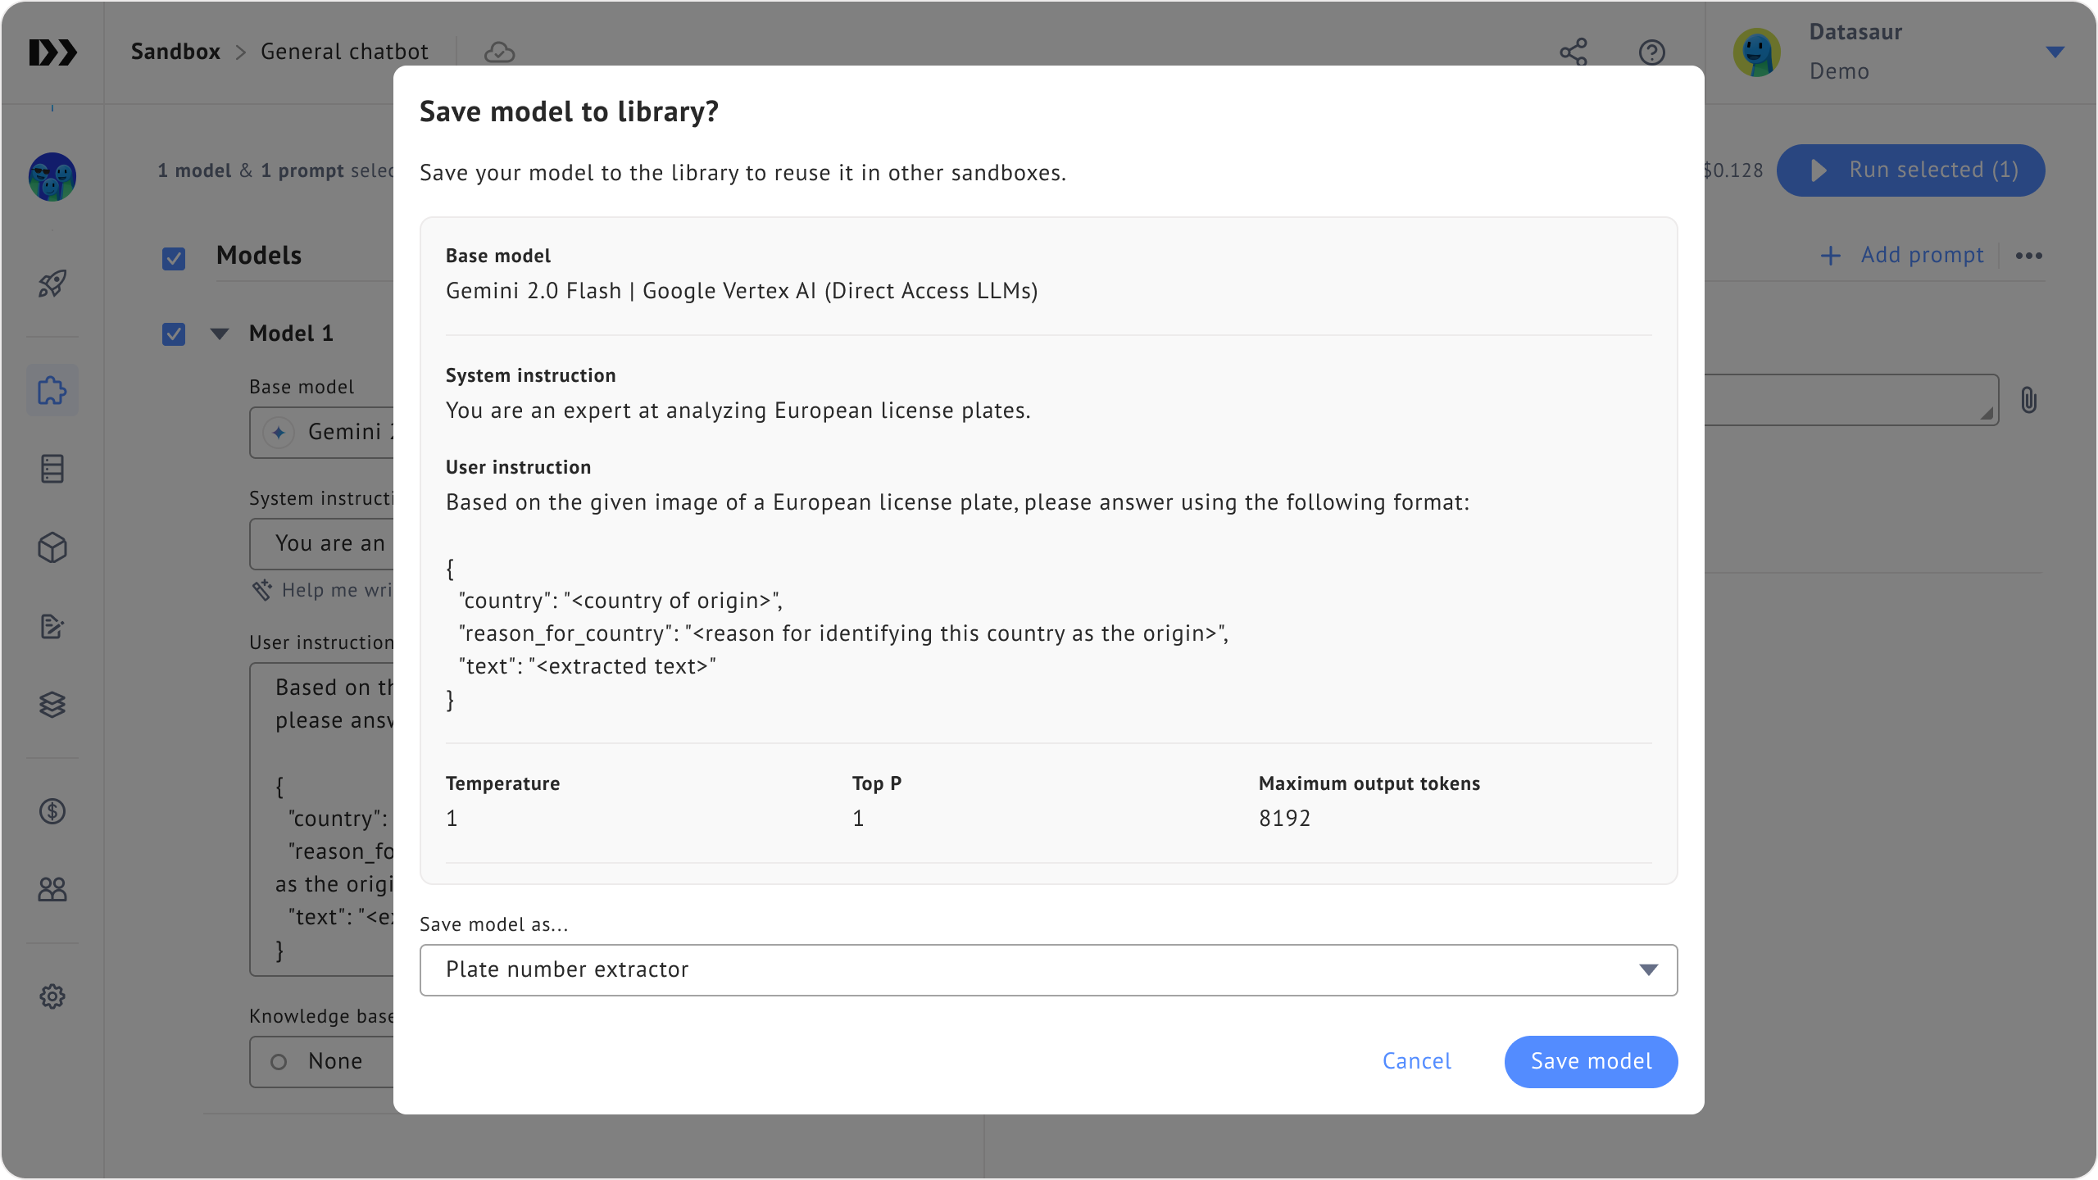Image resolution: width=2098 pixels, height=1180 pixels.
Task: Click Cancel in the dialog
Action: [1416, 1061]
